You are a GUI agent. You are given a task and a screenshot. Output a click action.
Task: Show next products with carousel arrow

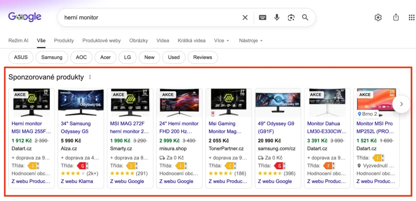(x=401, y=104)
